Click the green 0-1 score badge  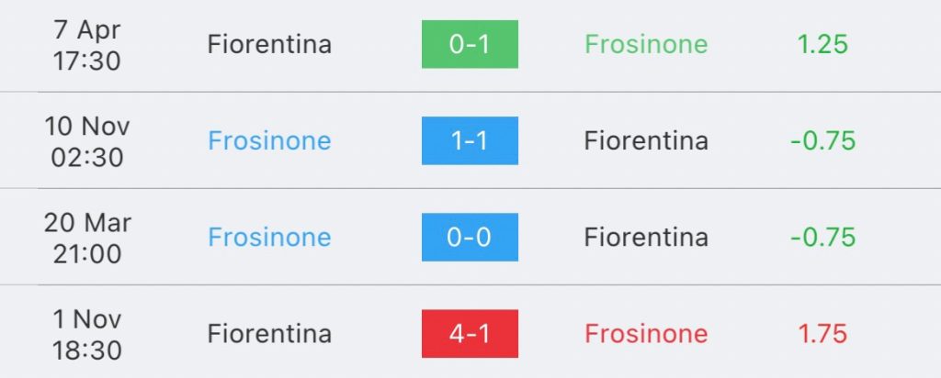pyautogui.click(x=470, y=44)
